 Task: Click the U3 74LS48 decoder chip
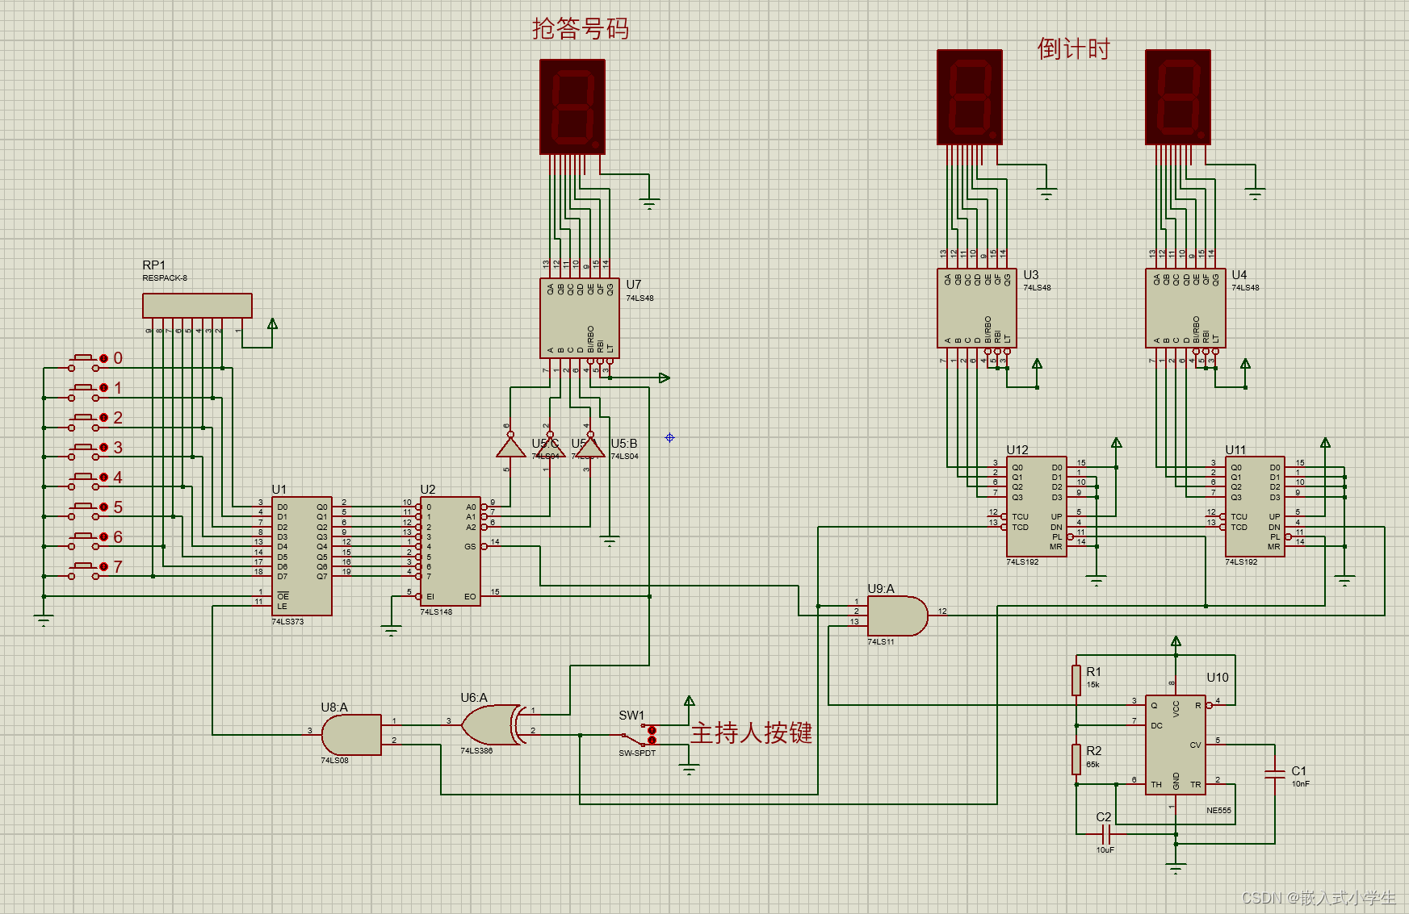point(976,308)
